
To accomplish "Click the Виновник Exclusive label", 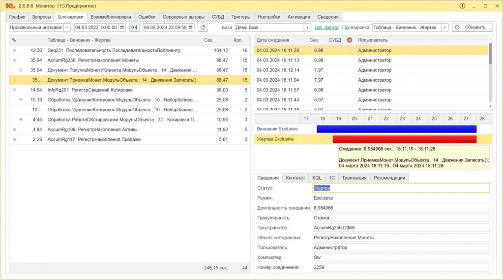I will 277,129.
